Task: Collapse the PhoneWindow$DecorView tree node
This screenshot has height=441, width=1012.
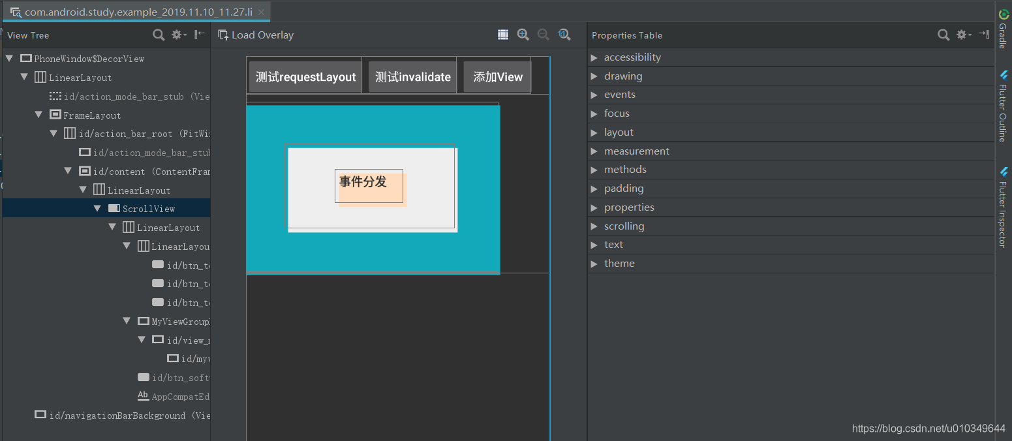Action: (9, 59)
